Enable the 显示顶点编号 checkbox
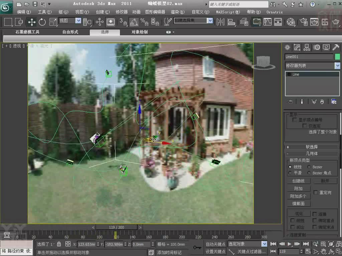This screenshot has width=342, height=256. 295,120
